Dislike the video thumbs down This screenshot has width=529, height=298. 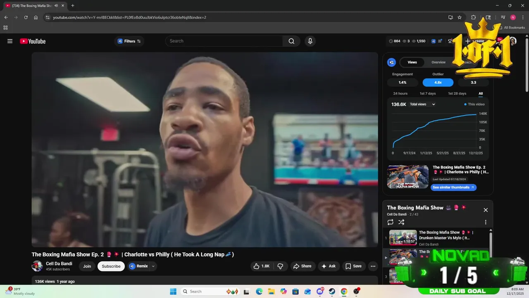[x=280, y=266]
